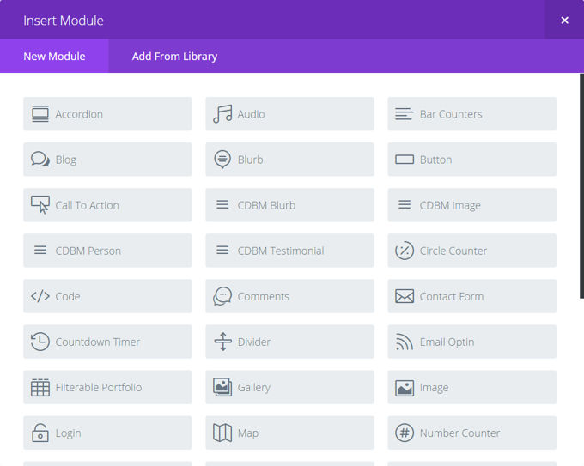This screenshot has width=584, height=466.
Task: Click the Countdown Timer clock icon
Action: point(40,342)
